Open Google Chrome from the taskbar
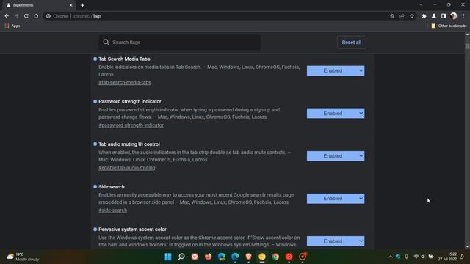The width and height of the screenshot is (470, 264). pos(275,257)
